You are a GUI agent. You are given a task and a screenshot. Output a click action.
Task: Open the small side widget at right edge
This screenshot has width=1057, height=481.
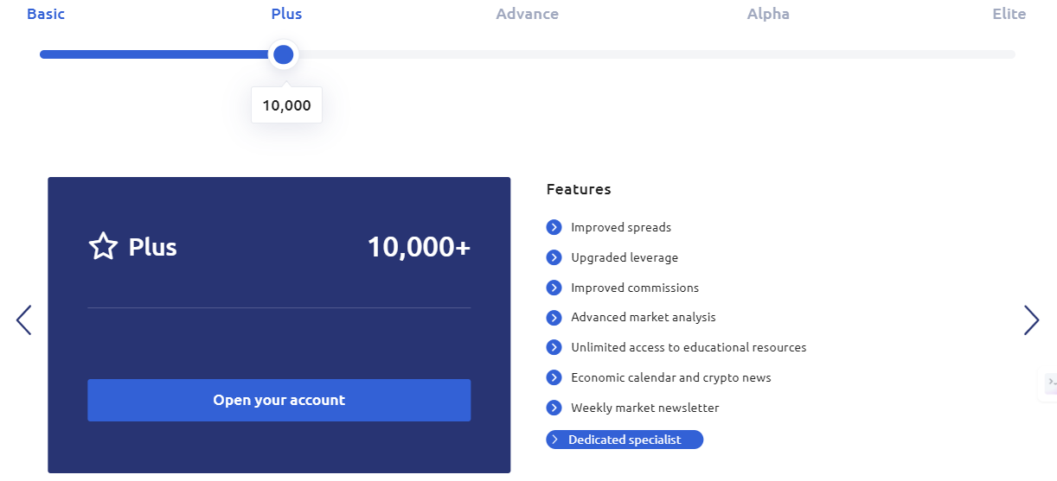pos(1050,382)
